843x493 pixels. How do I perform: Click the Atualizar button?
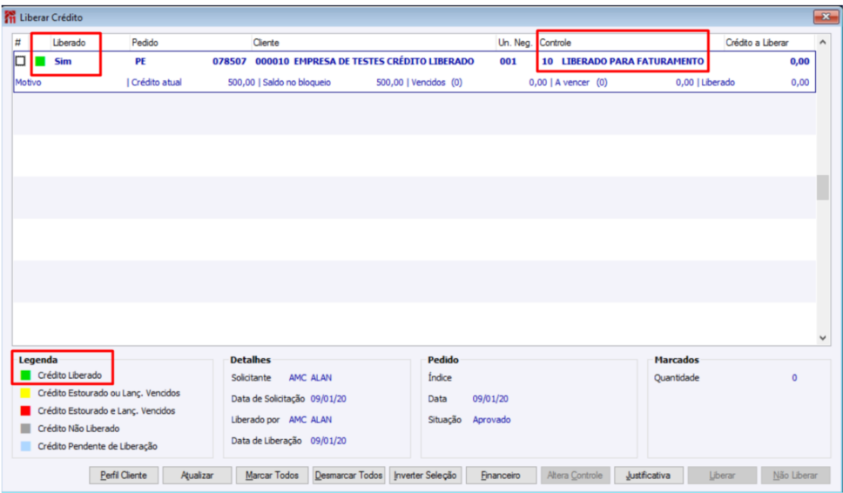click(197, 476)
